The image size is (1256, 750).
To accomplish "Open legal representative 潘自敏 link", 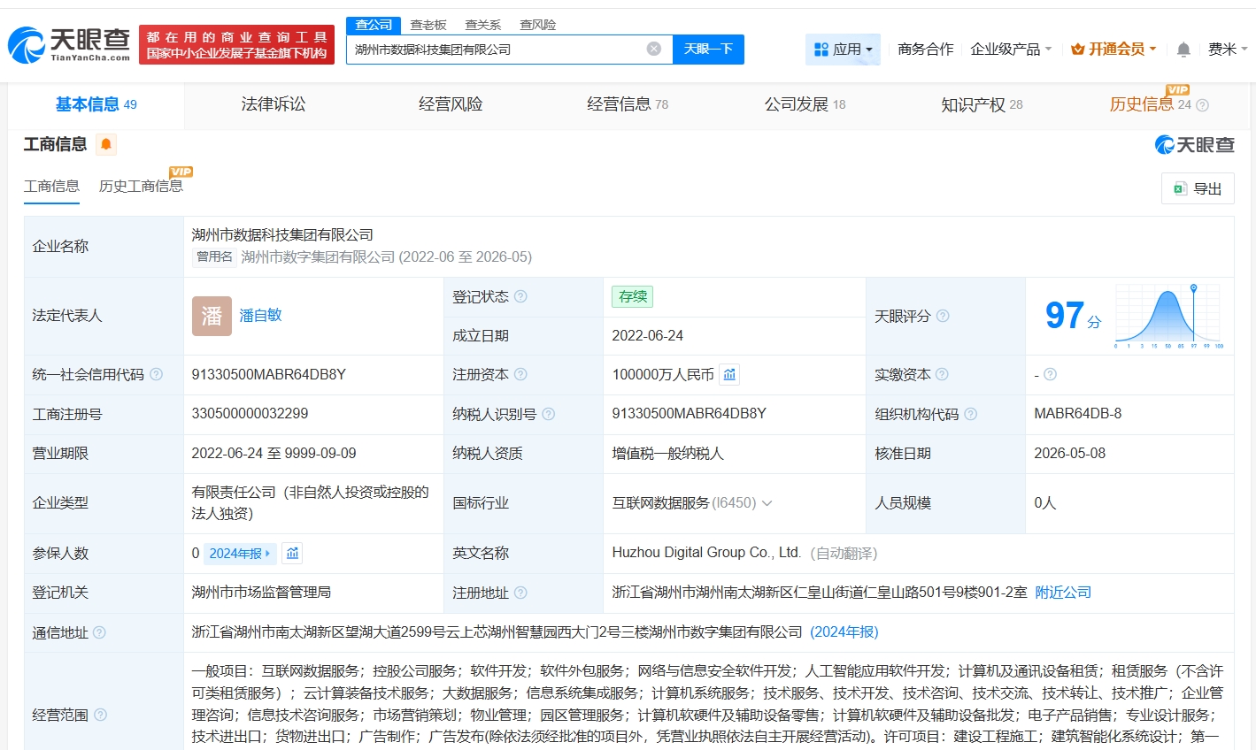I will click(260, 316).
